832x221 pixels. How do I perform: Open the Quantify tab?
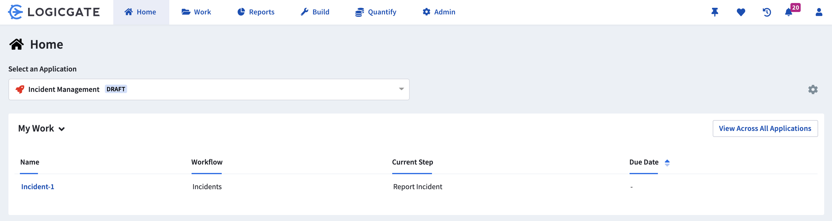376,12
